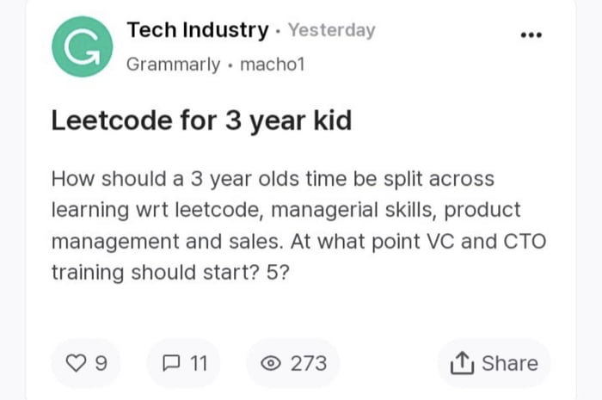This screenshot has width=602, height=400.
Task: Click the 'training should start? 5?' line
Action: pyautogui.click(x=170, y=273)
